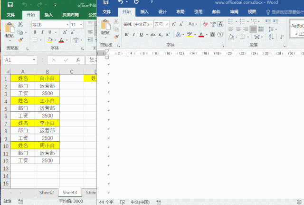Image resolution: width=304 pixels, height=205 pixels.
Task: Decrease font size in Word ribbon
Action: [181, 24]
